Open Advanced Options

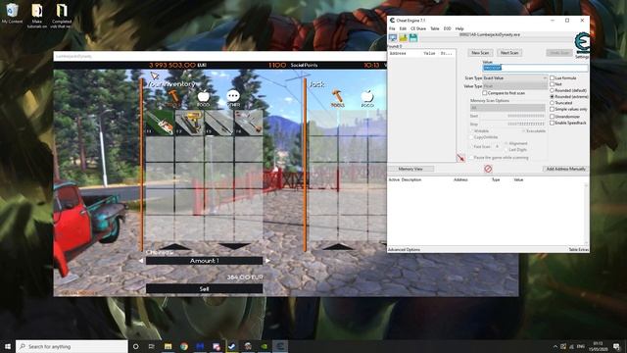pyautogui.click(x=404, y=250)
